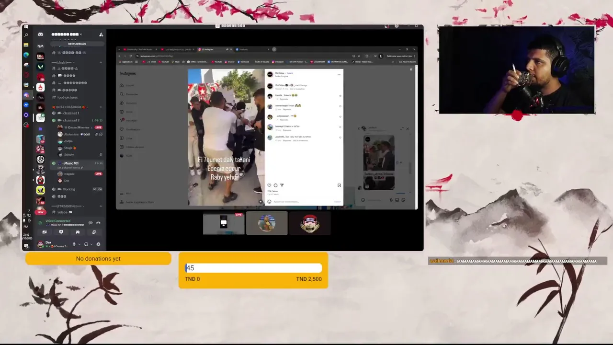Save the Instagram post with the bookmark icon
Viewport: 613px width, 345px height.
click(x=339, y=185)
